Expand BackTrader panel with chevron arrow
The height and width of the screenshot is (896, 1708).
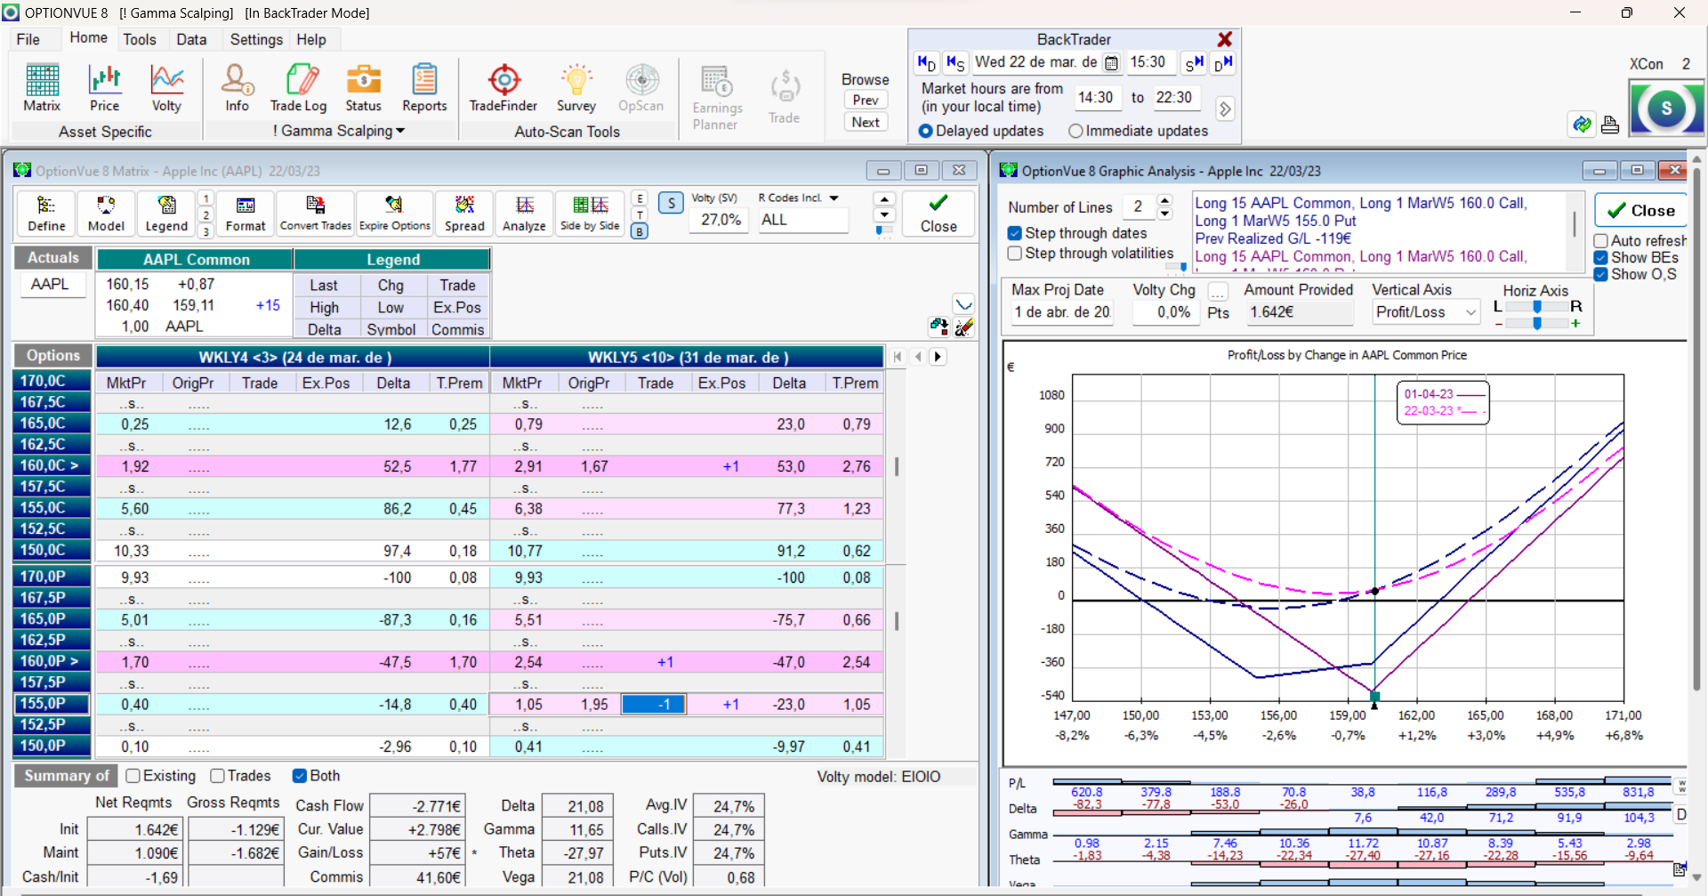coord(1225,109)
